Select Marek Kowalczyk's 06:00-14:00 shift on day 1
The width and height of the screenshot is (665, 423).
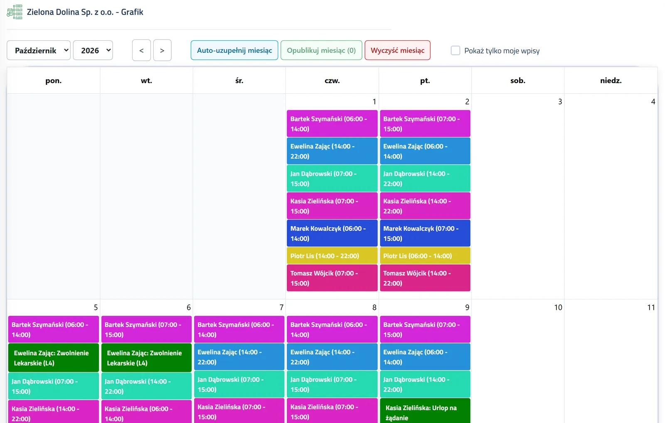pos(332,233)
